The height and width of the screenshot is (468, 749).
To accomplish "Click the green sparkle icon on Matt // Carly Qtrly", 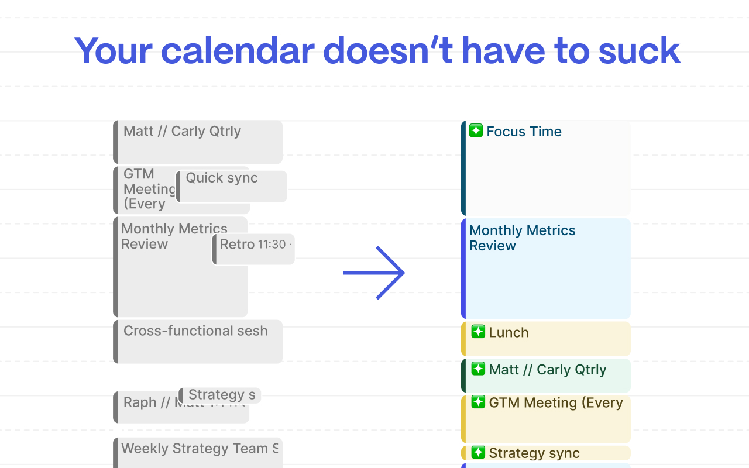I will tap(478, 369).
